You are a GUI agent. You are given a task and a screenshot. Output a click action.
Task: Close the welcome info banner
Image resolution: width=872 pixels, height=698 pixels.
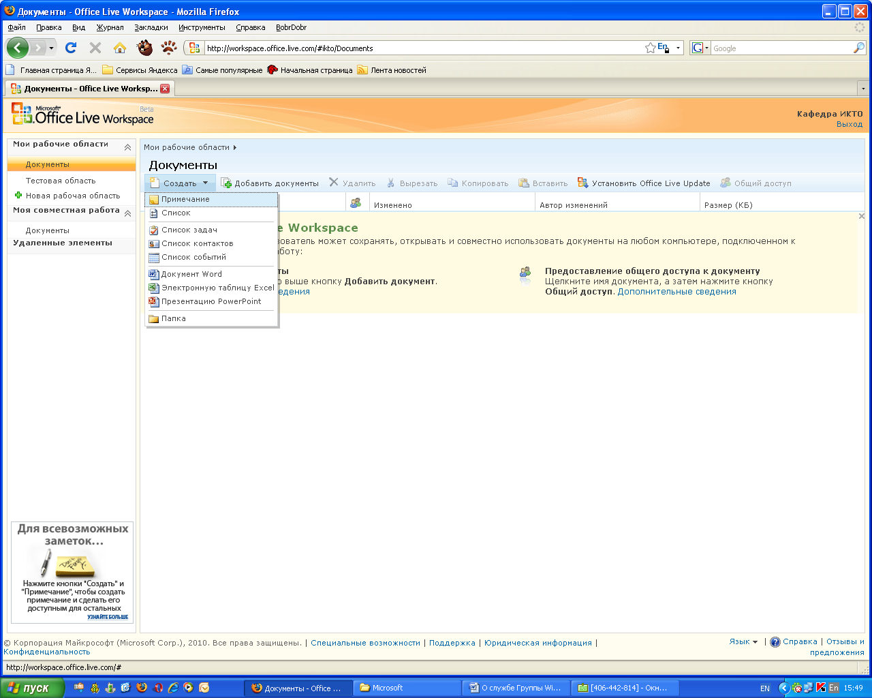(862, 216)
